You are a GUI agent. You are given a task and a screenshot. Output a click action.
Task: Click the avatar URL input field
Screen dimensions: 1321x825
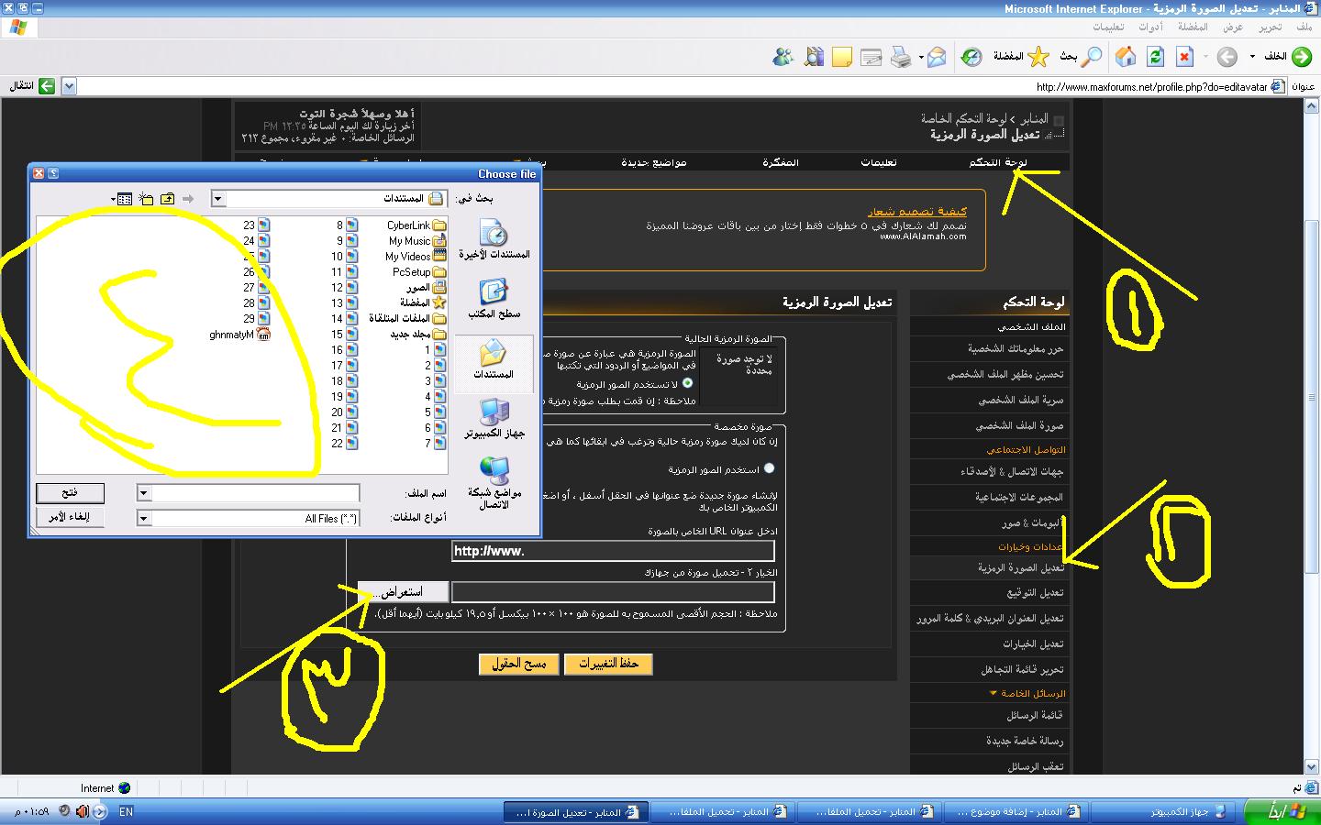click(613, 551)
